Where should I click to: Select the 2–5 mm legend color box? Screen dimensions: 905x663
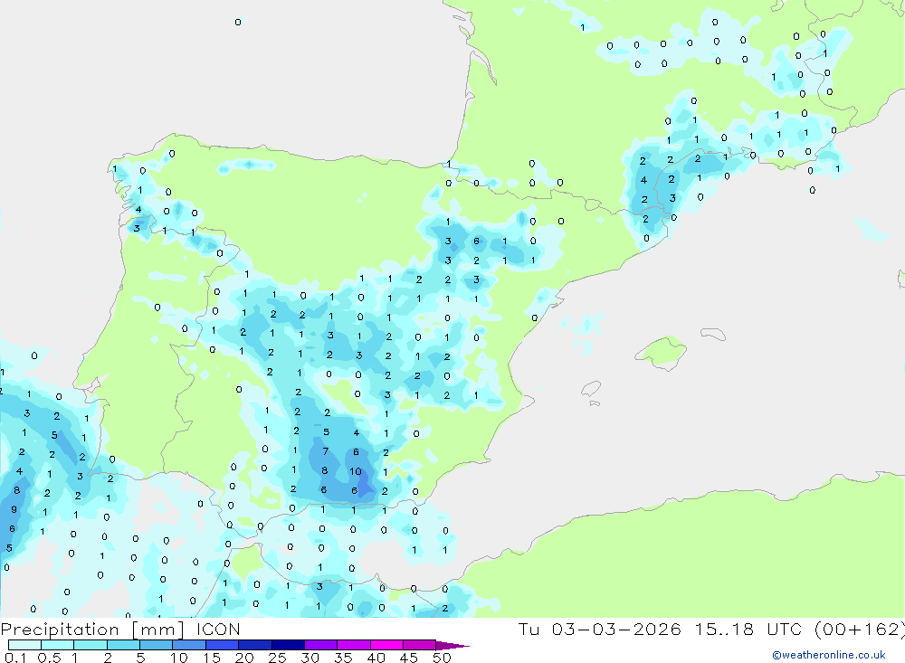[123, 645]
